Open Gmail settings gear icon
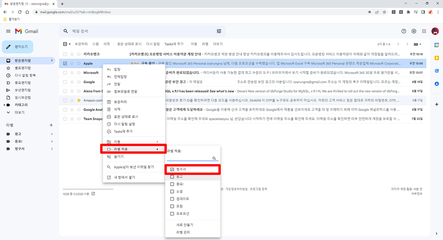 point(414,31)
